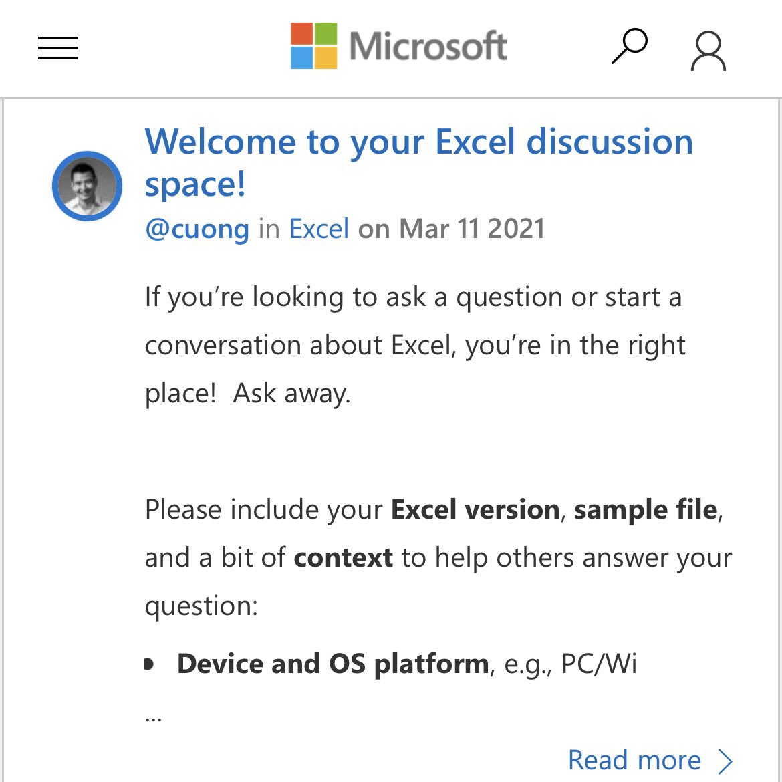Click the bold "Excel version" text

[475, 510]
